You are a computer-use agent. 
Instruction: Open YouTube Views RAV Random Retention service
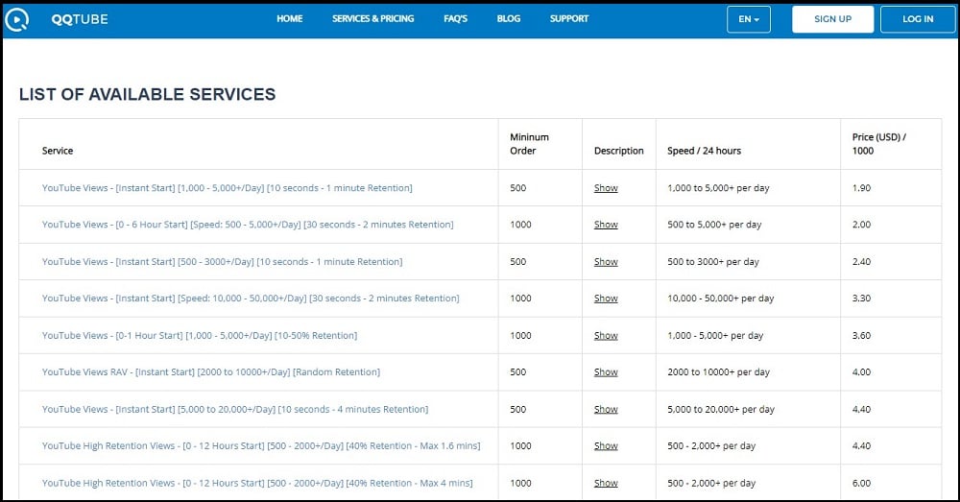211,372
